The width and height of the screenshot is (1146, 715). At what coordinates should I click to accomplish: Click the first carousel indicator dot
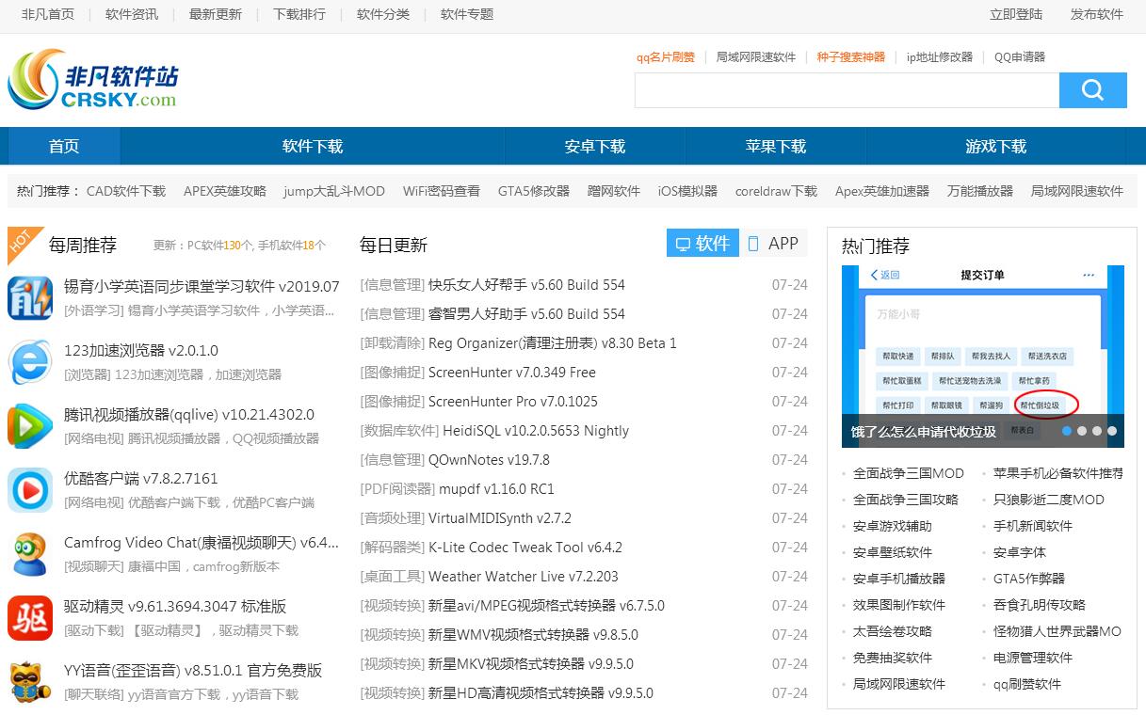1067,431
